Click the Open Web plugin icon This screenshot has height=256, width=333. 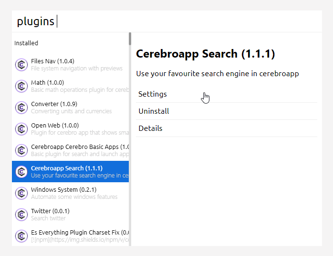(x=21, y=129)
